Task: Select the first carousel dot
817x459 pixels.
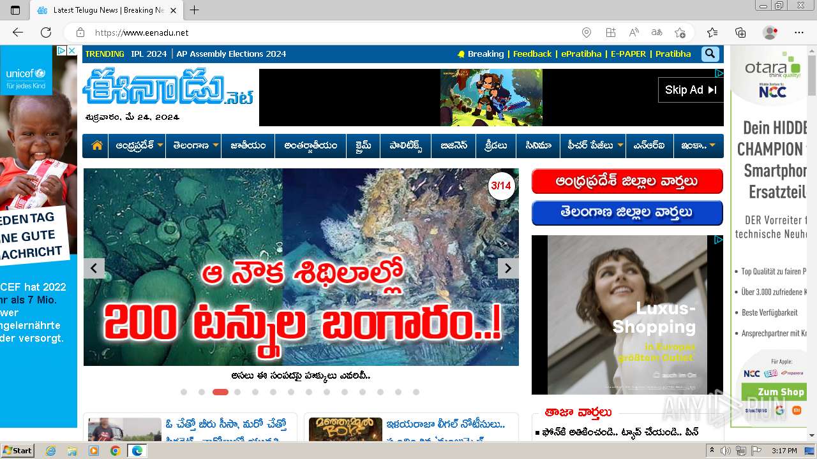Action: pos(184,392)
